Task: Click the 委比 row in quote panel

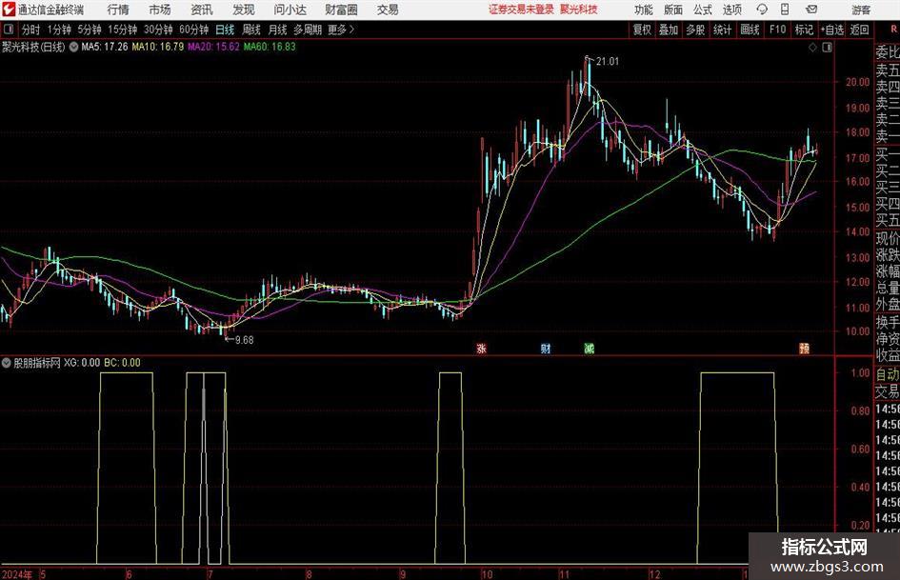Action: [x=888, y=52]
